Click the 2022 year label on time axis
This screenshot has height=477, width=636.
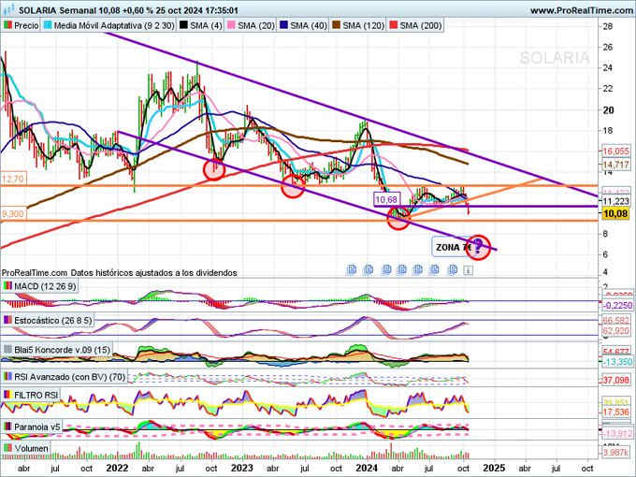117,468
